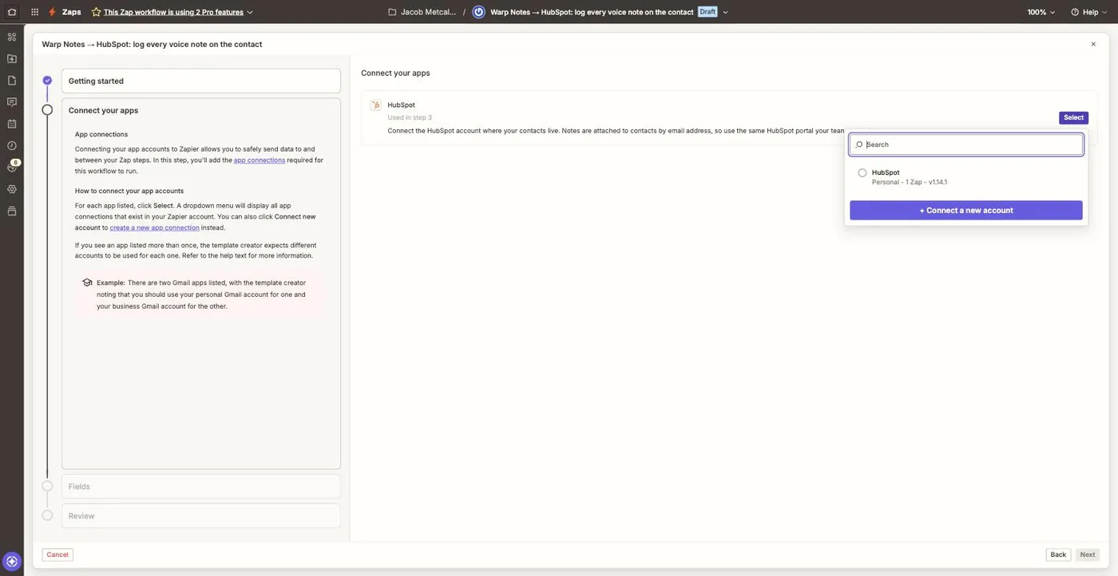Image resolution: width=1118 pixels, height=576 pixels.
Task: Select the HubSpot Personal account radio button
Action: pyautogui.click(x=862, y=172)
